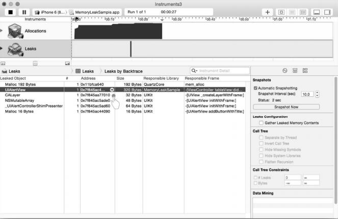Viewport: 338px width, 219px height.
Task: Enable Gather Leaked Memory Contents checkbox
Action: 262,123
